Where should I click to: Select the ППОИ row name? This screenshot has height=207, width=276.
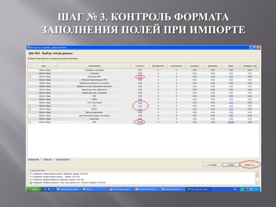(x=94, y=99)
